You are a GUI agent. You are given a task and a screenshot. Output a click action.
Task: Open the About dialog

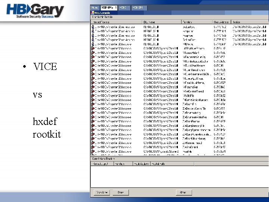pos(184,192)
